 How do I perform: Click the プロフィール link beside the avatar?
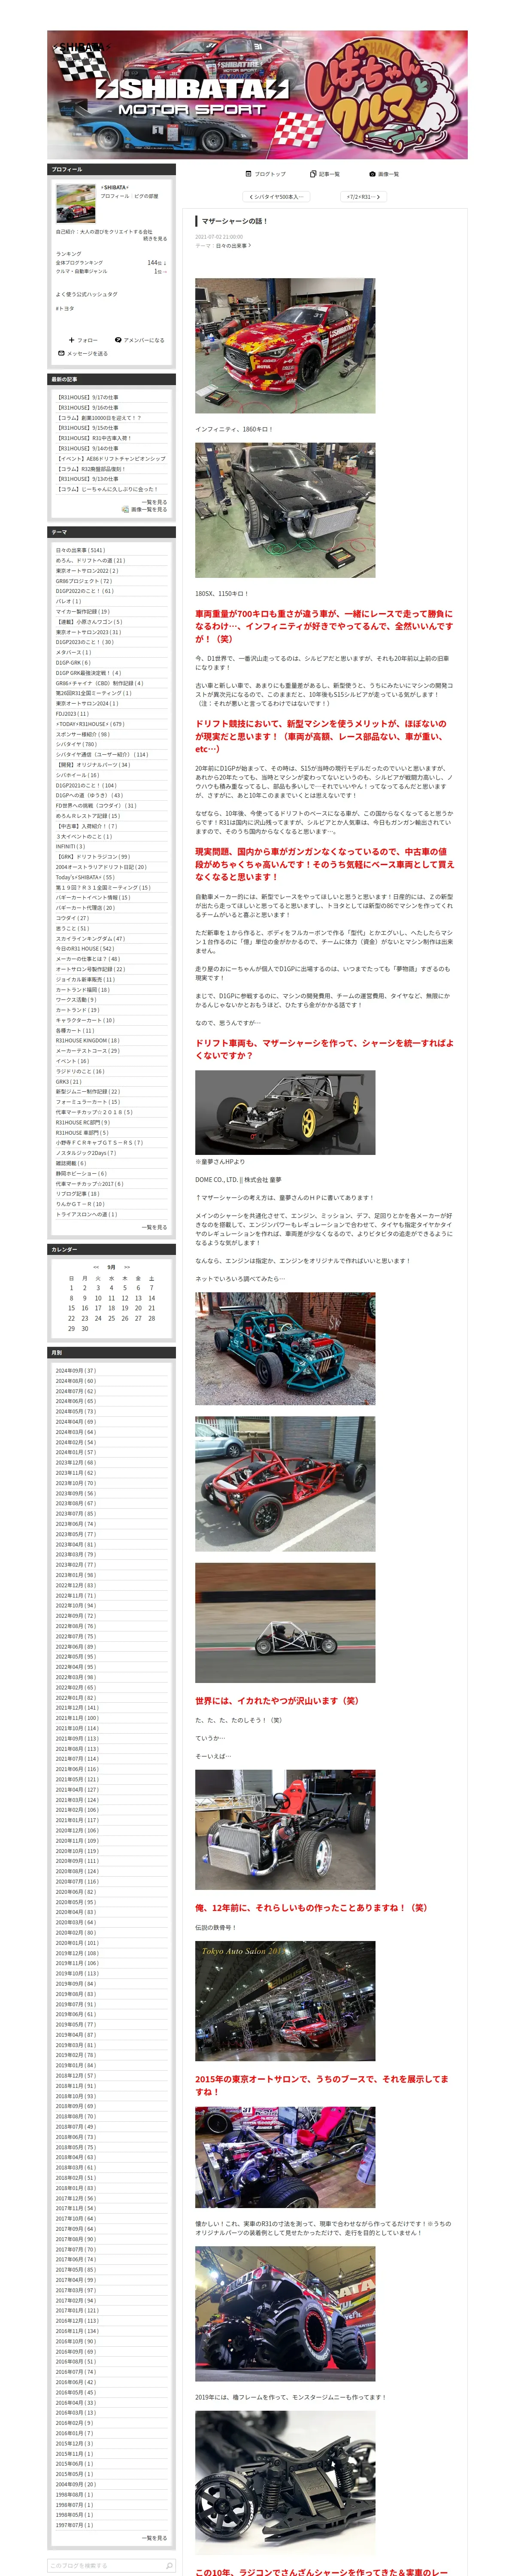pyautogui.click(x=115, y=196)
